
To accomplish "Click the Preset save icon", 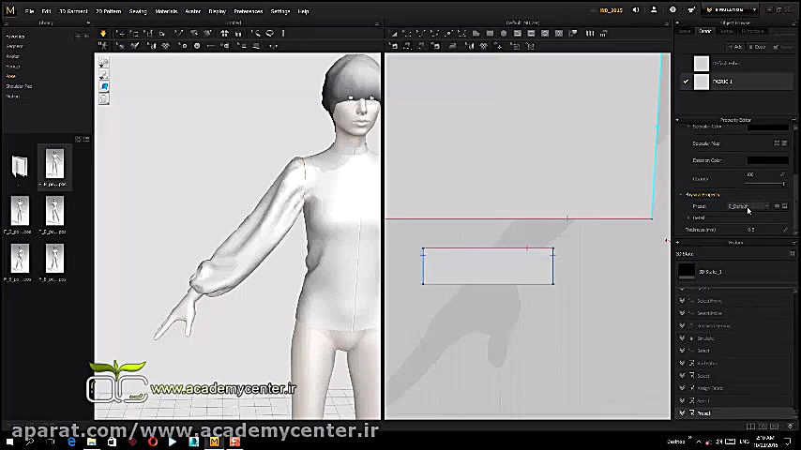I will [785, 206].
